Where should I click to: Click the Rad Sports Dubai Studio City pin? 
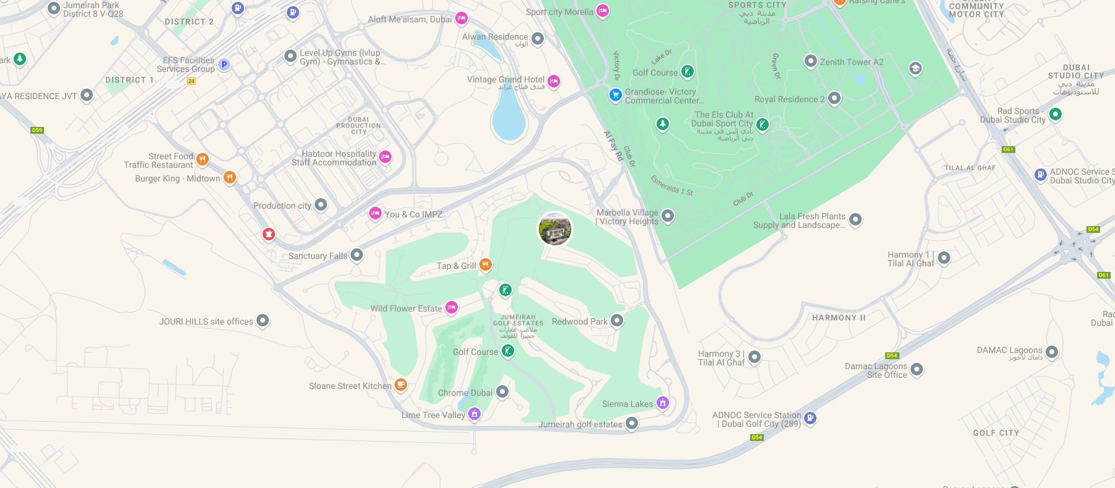(1056, 114)
